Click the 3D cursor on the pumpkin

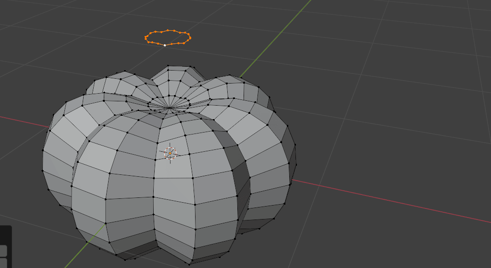[170, 153]
